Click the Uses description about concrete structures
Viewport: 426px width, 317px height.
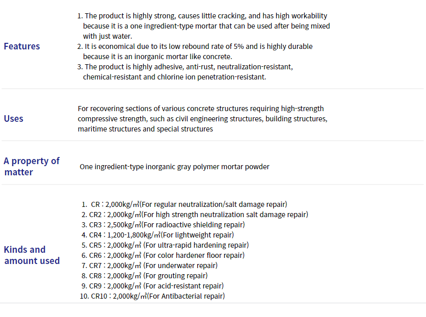pyautogui.click(x=203, y=119)
